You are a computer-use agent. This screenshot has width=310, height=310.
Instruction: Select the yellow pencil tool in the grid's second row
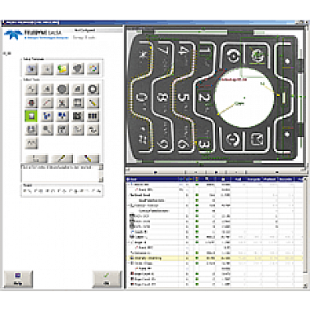point(93,103)
